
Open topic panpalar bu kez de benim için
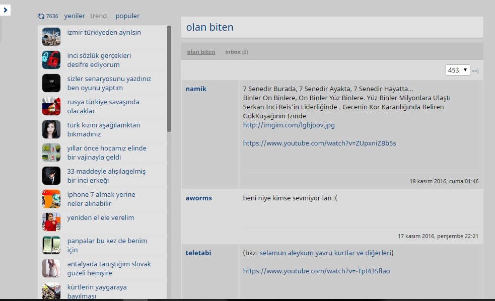click(107, 245)
